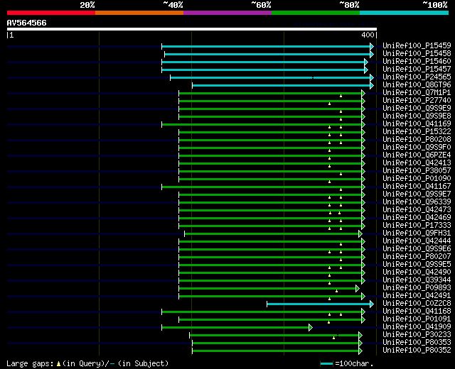Open hit UniRef100_P15458
This screenshot has width=455, height=369.
click(417, 53)
